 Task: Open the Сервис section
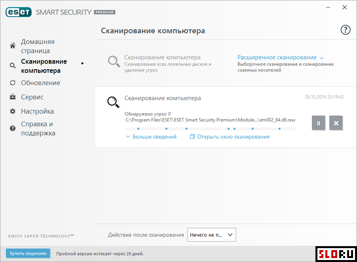[32, 97]
